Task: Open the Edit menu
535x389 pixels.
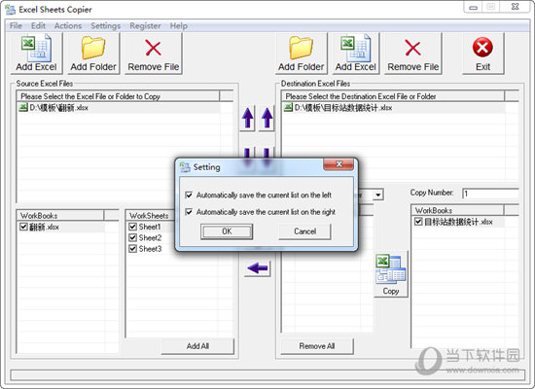Action: coord(38,26)
